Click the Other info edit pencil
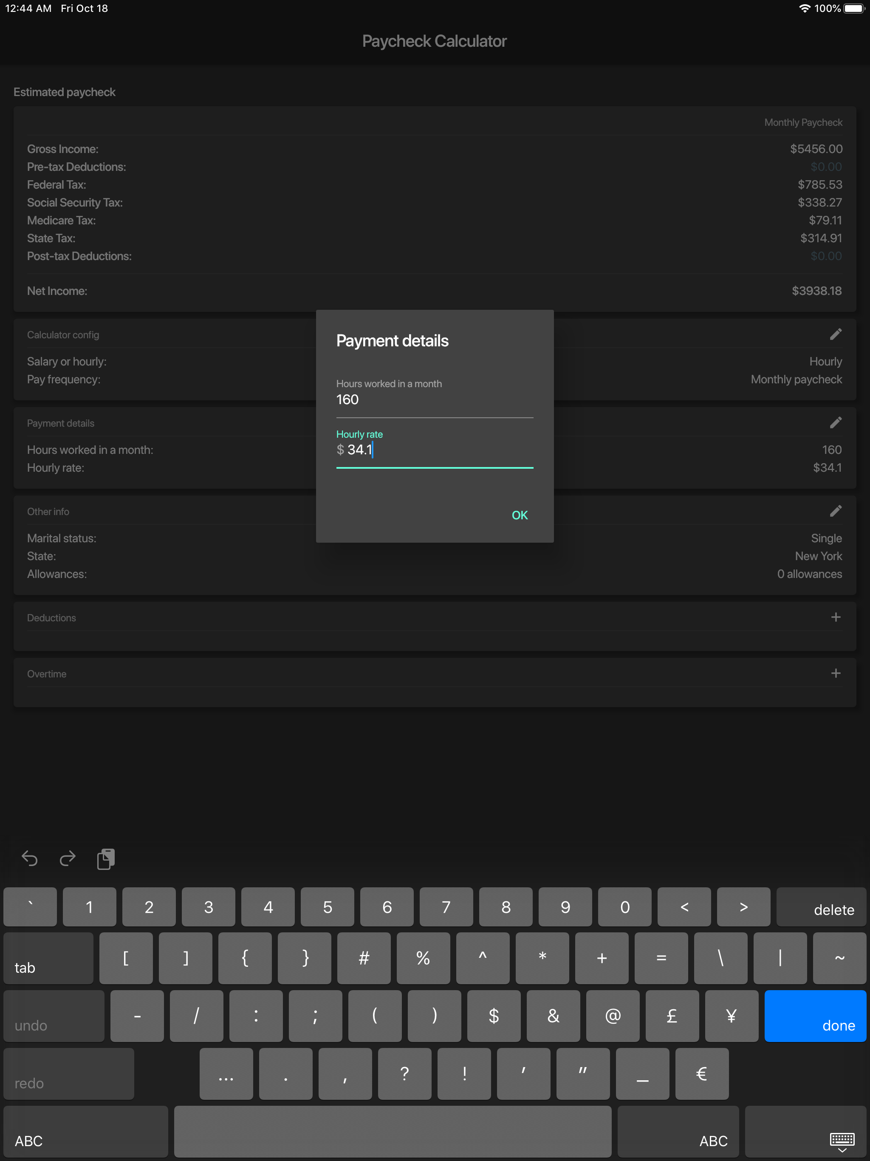This screenshot has height=1161, width=870. (835, 511)
